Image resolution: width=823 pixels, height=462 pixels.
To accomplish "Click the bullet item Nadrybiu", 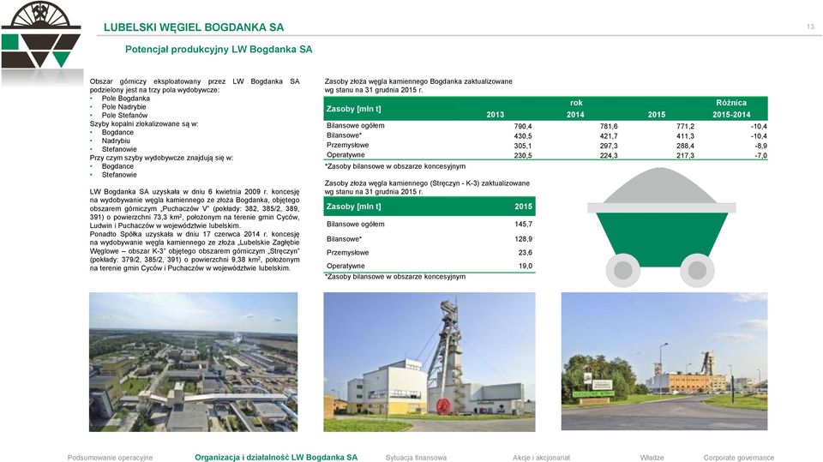I will [116, 141].
